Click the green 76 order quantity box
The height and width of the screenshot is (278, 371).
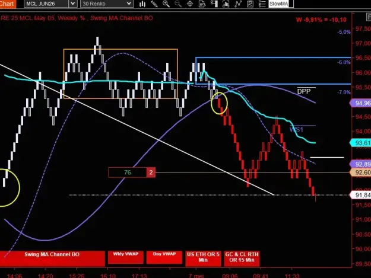coord(127,172)
